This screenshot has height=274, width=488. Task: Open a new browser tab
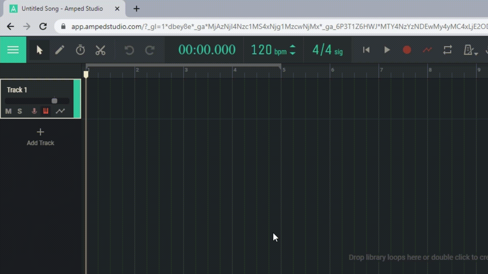(136, 8)
